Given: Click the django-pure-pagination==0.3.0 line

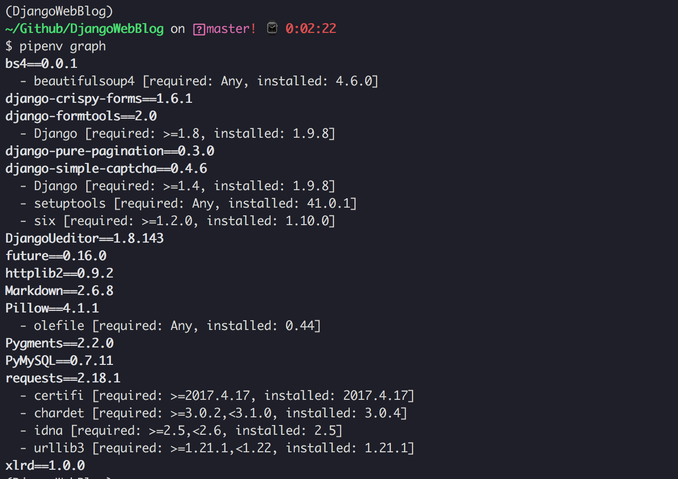Looking at the screenshot, I should pos(110,151).
